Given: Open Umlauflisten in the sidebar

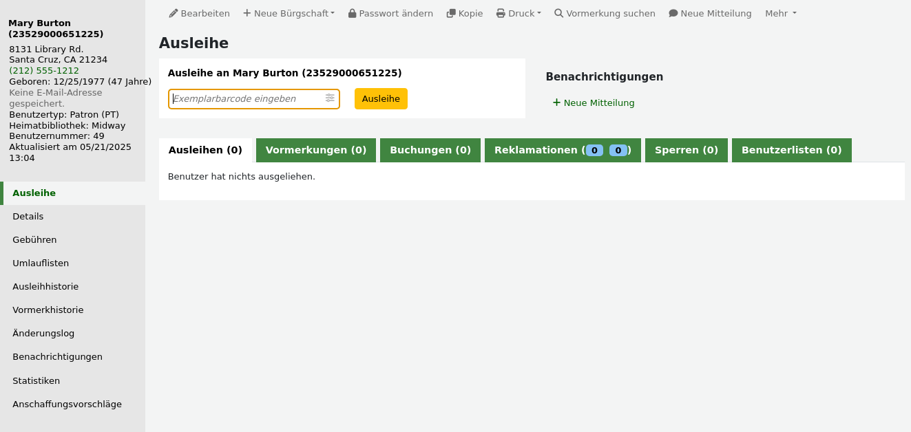Looking at the screenshot, I should pyautogui.click(x=72, y=263).
